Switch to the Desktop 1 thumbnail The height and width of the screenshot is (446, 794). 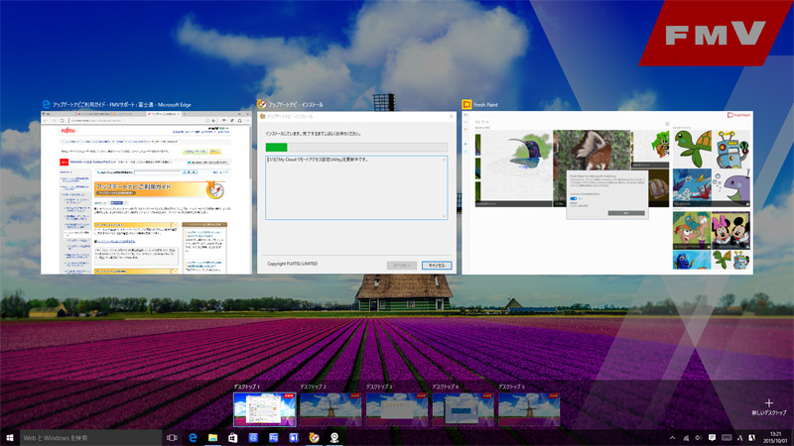click(x=263, y=408)
